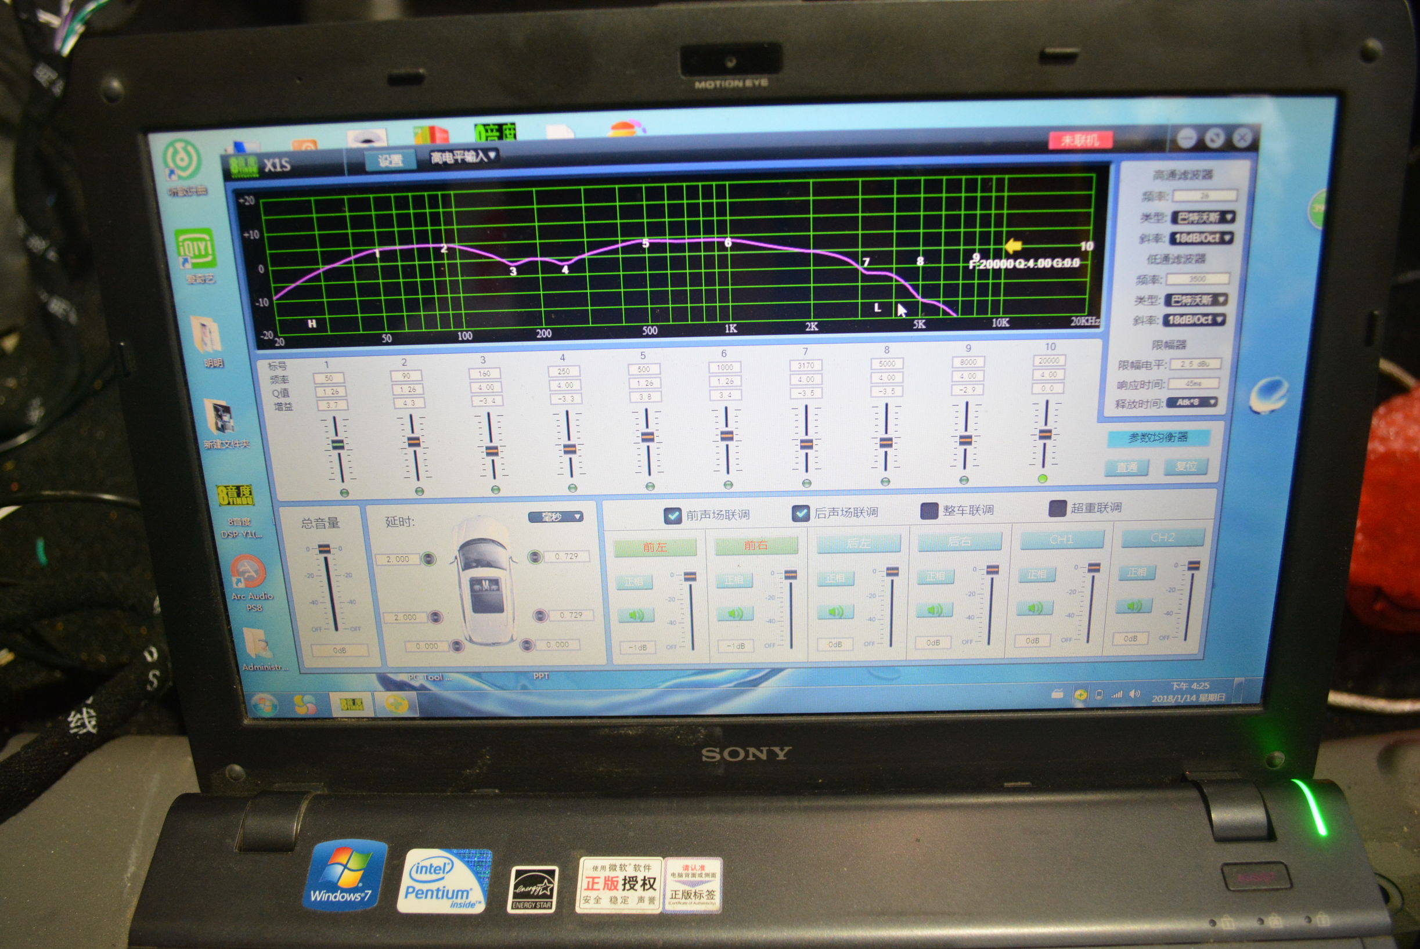This screenshot has width=1420, height=949.
Task: Enable the 超重联调 checkbox
Action: pyautogui.click(x=1057, y=508)
